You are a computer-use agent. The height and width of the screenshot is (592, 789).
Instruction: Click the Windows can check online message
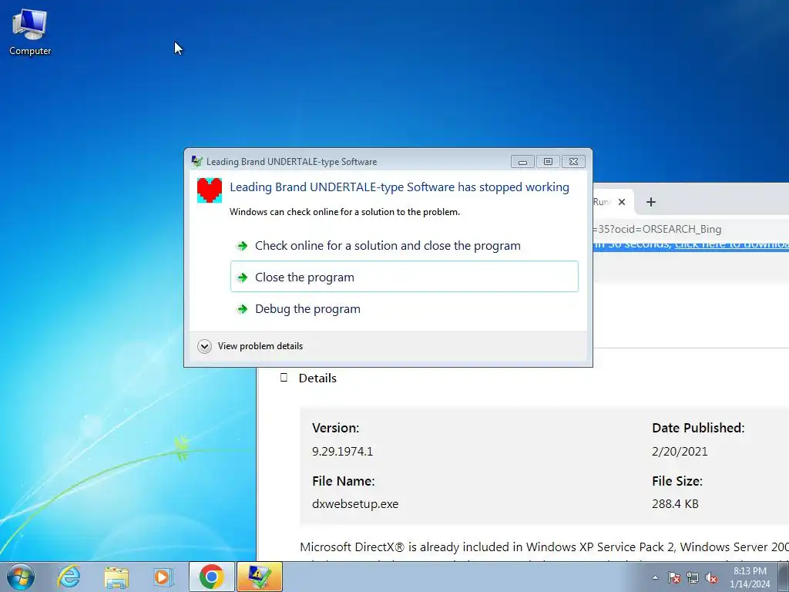[344, 212]
